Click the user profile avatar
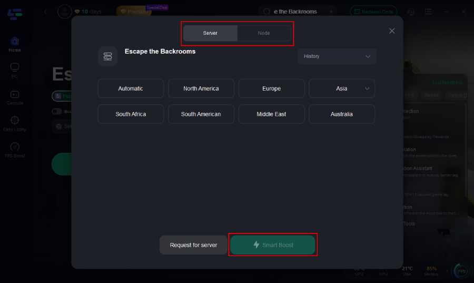 64,12
